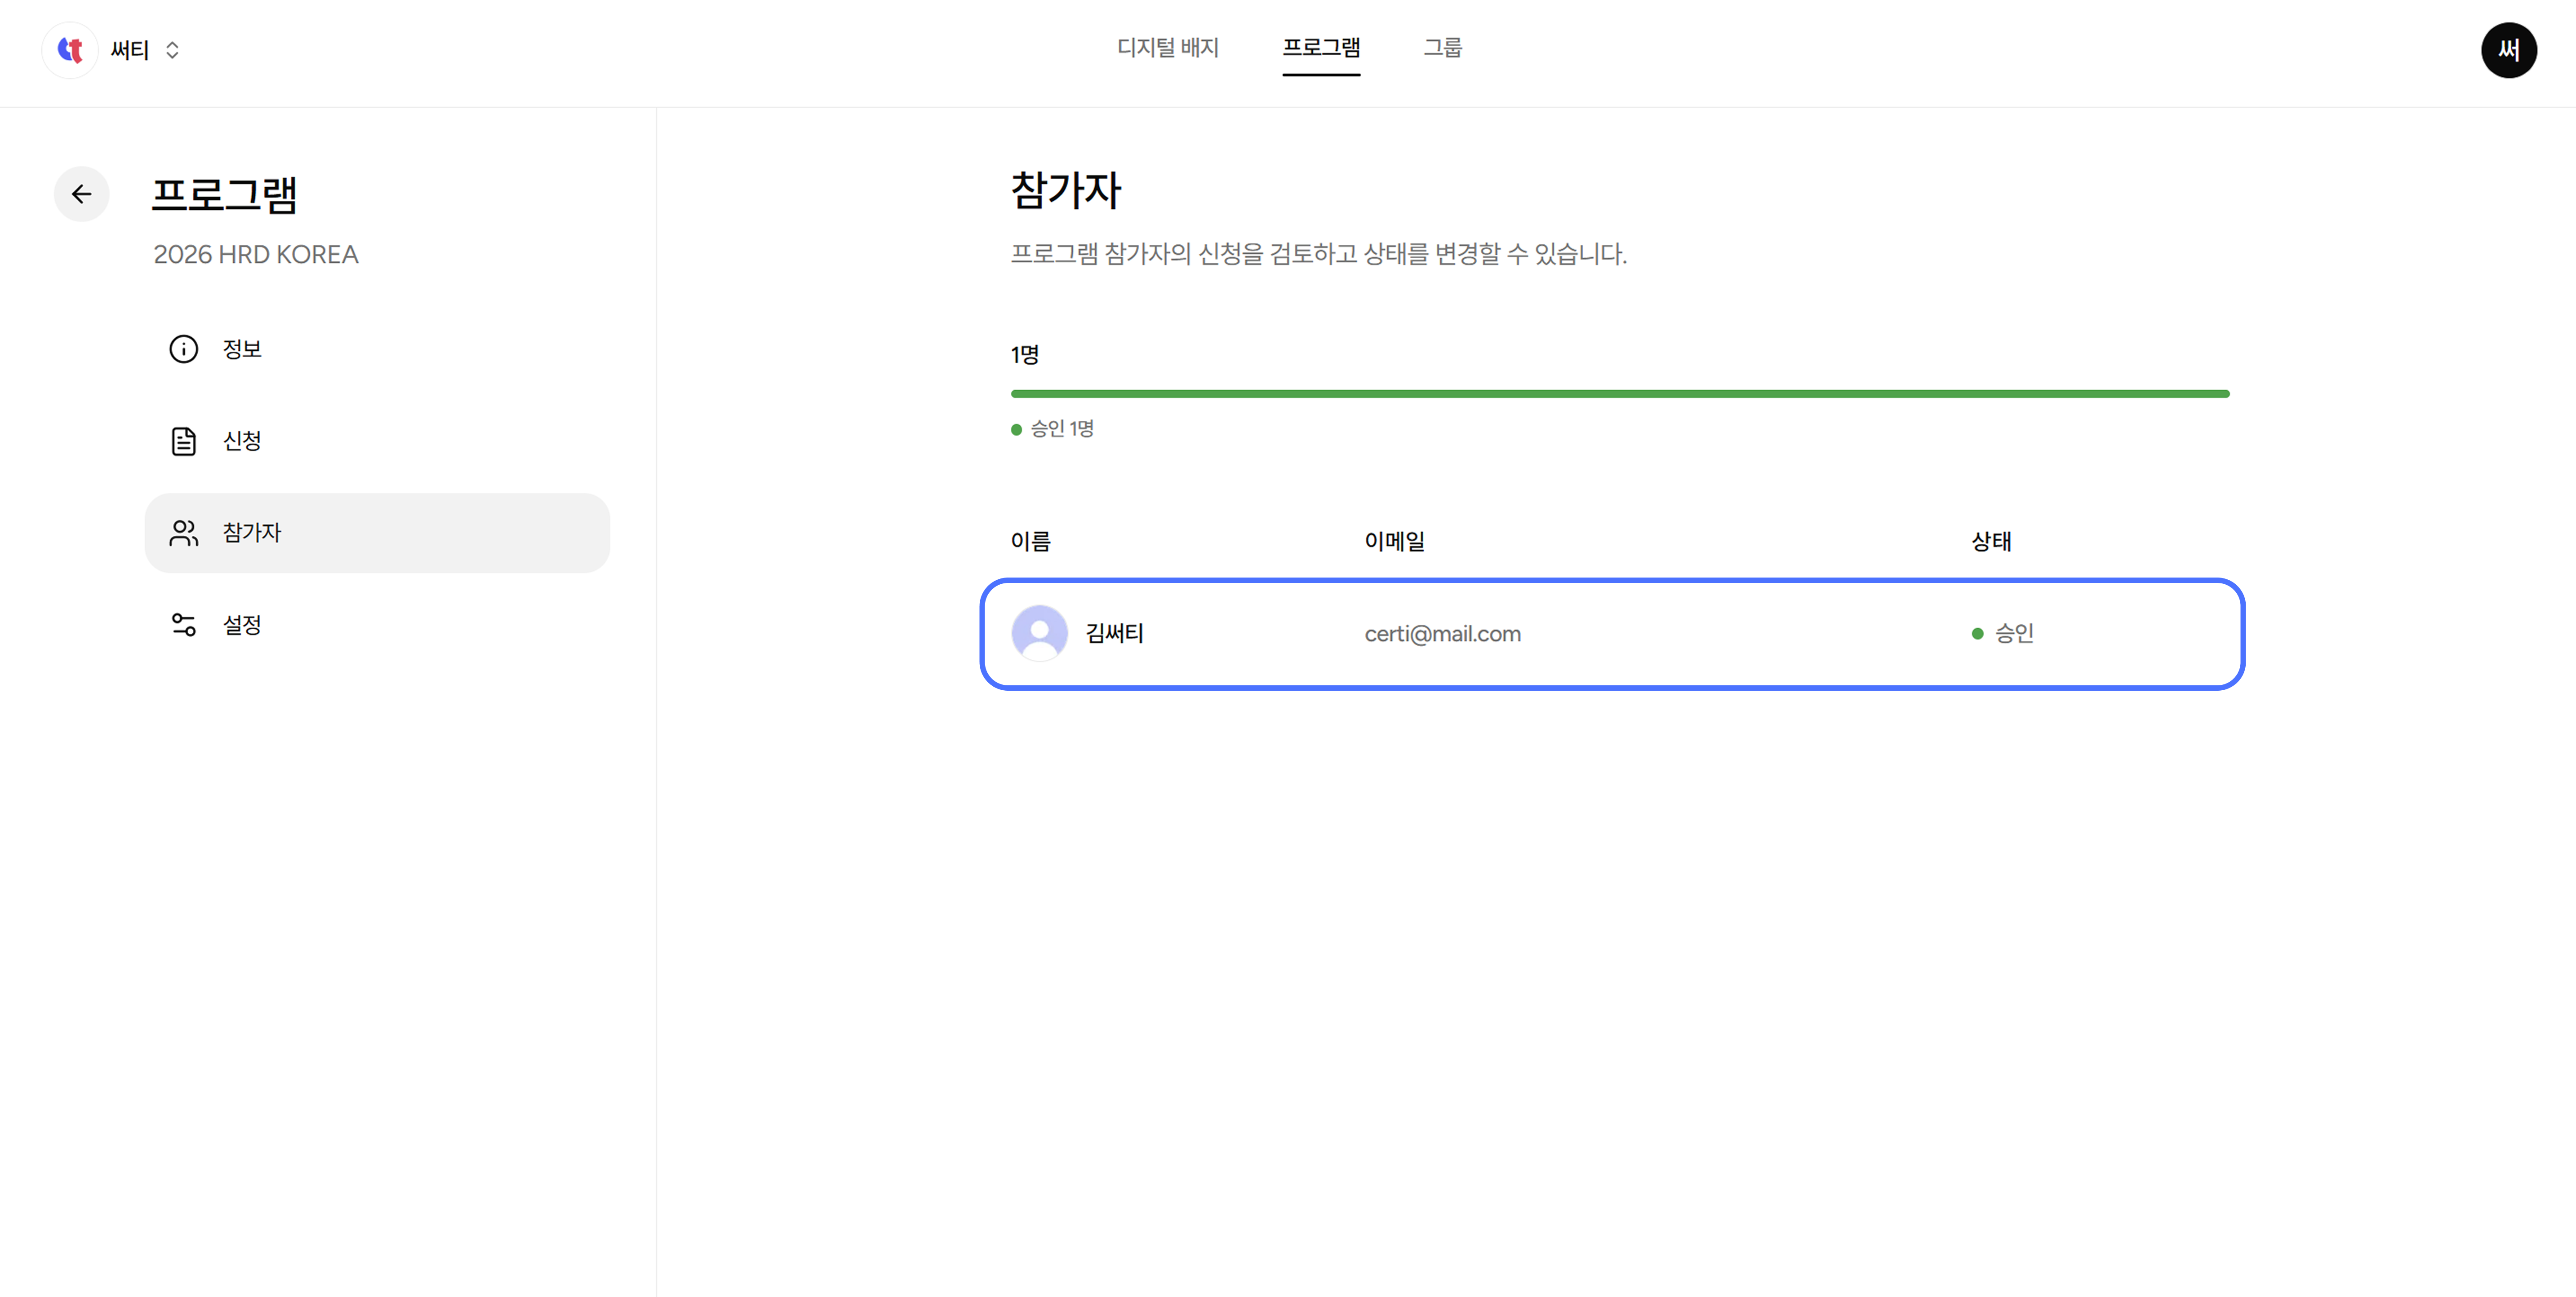Click the 승인 1명 legend label
Image resolution: width=2576 pixels, height=1297 pixels.
coord(1062,429)
